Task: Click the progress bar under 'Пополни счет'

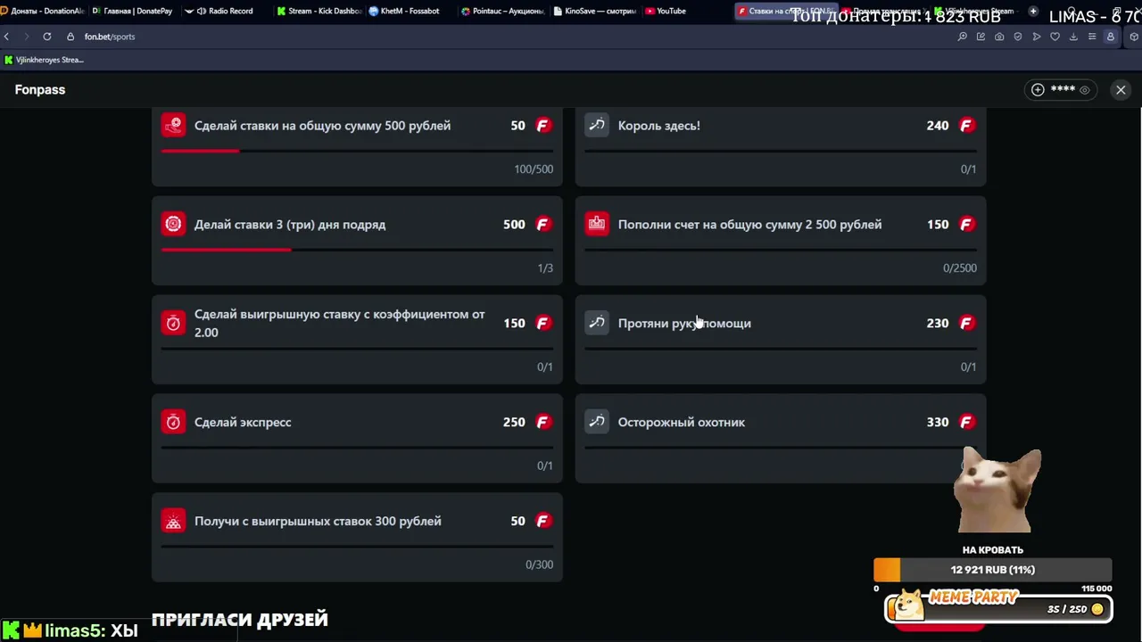Action: pos(781,250)
